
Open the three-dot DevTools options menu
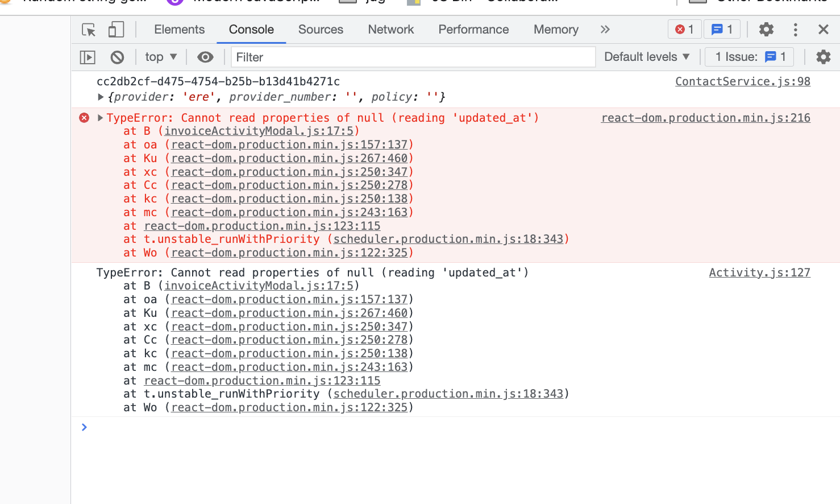[795, 30]
